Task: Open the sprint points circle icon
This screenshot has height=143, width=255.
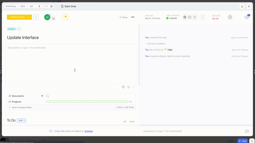Action: click(x=185, y=17)
